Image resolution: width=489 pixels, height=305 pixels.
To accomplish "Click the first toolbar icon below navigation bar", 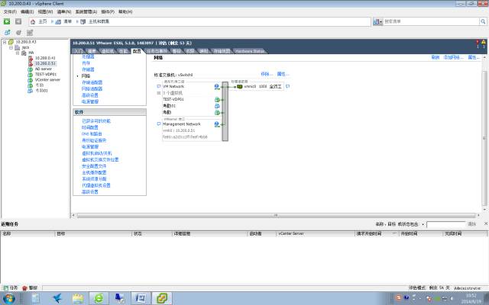I will [x=7, y=32].
